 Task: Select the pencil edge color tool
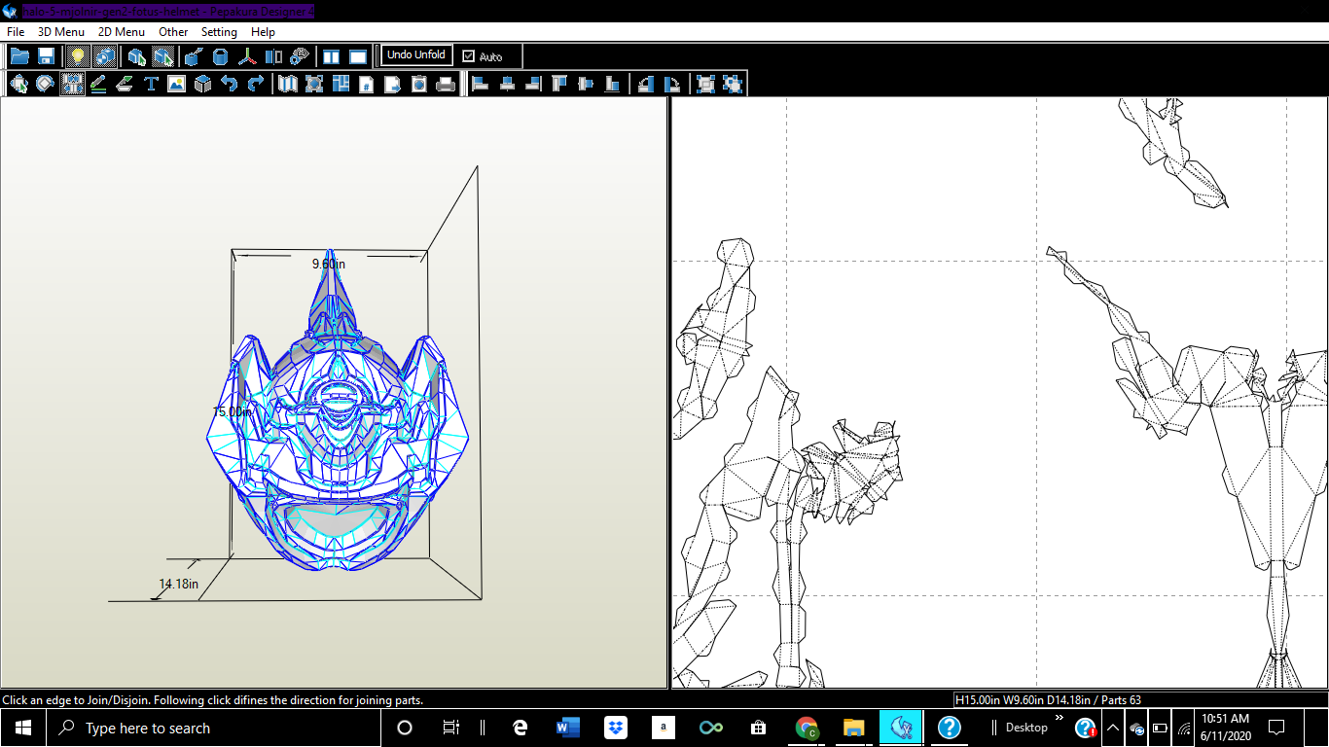[x=98, y=84]
